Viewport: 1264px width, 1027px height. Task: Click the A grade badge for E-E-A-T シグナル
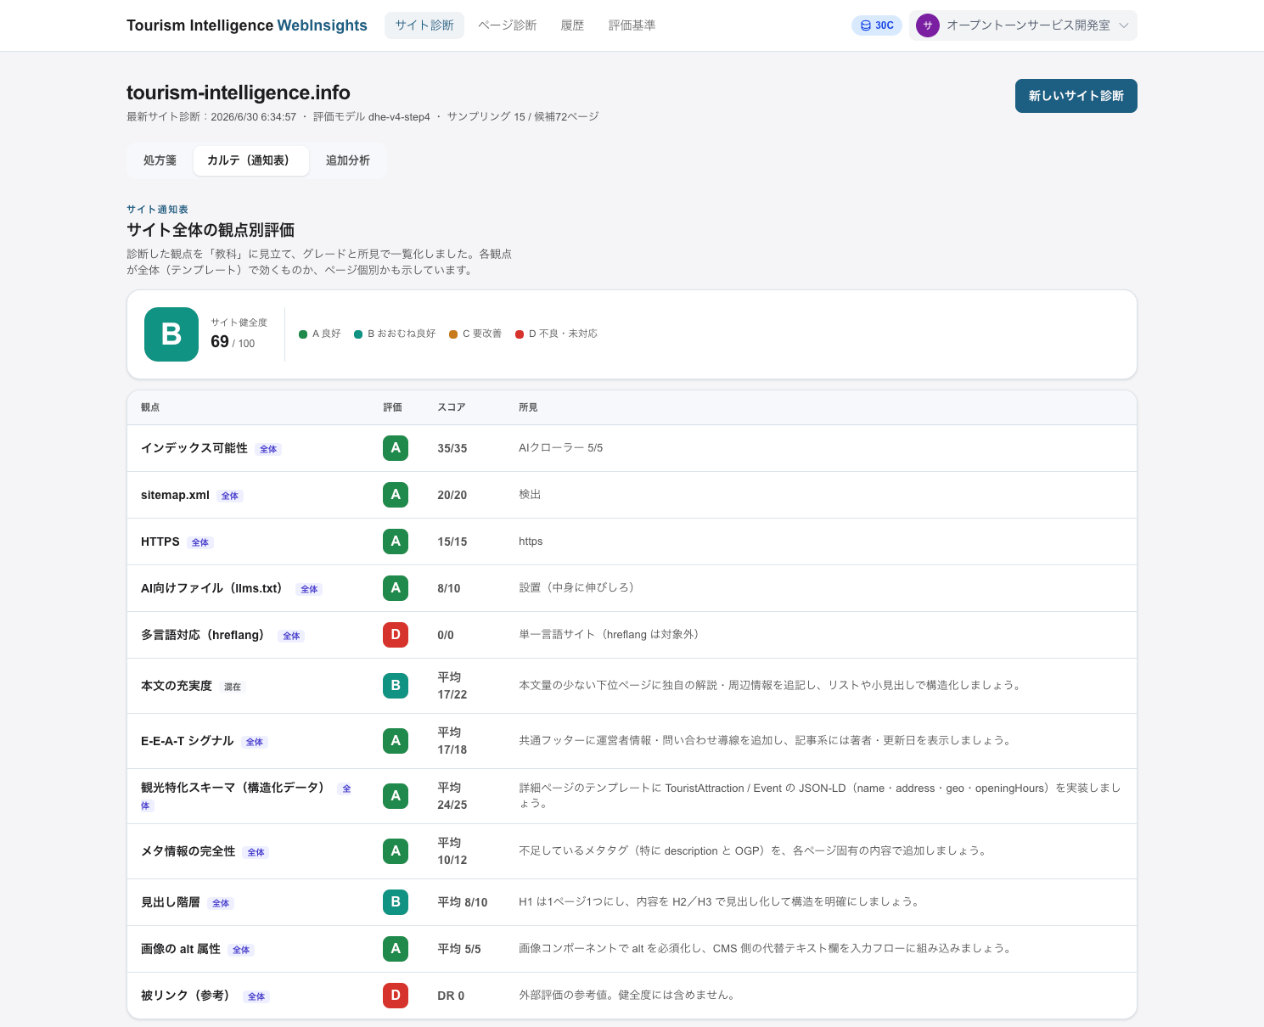pyautogui.click(x=396, y=741)
